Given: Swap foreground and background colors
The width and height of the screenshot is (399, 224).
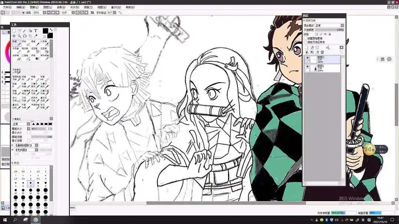Looking at the screenshot, I should 51,30.
